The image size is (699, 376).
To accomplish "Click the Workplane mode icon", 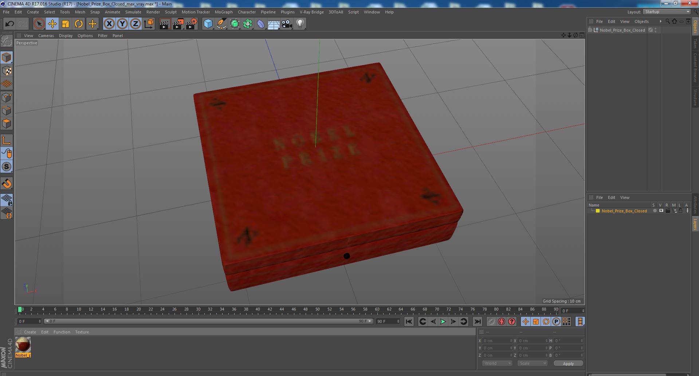I will (7, 84).
